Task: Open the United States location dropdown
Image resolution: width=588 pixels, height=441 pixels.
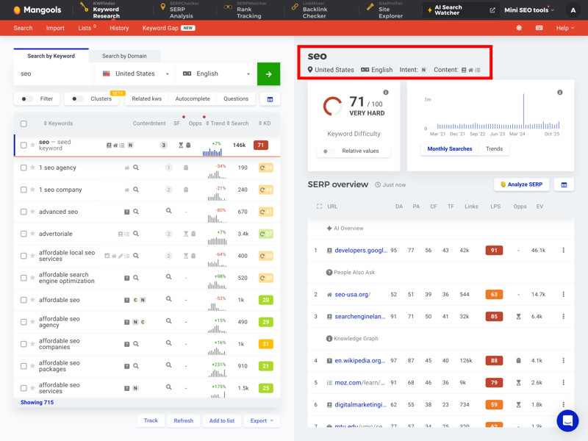Action: tap(136, 73)
